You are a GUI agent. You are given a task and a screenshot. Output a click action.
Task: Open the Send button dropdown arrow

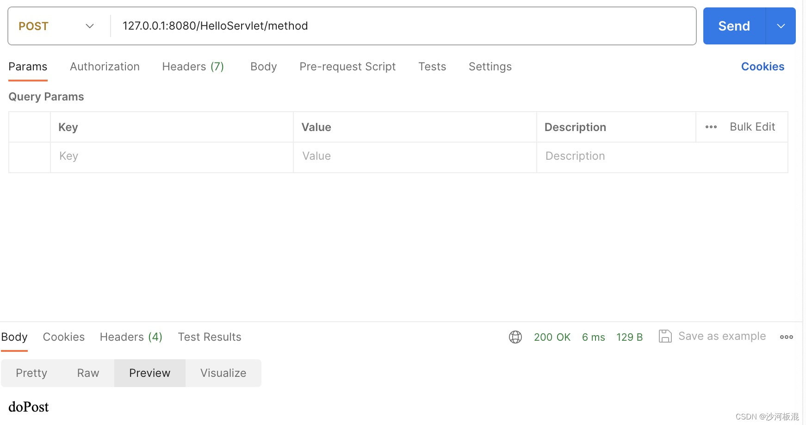click(781, 26)
